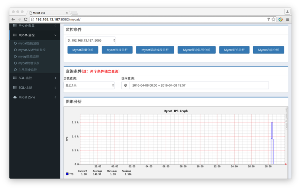Click the Chrome user profile icon
The width and height of the screenshot is (301, 190).
287,12
